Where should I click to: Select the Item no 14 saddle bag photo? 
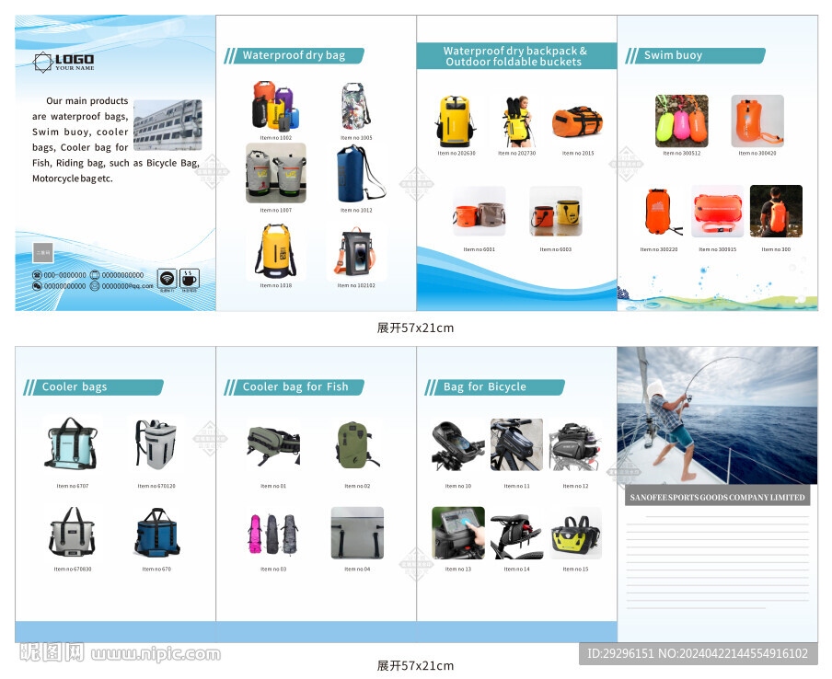pos(516,535)
